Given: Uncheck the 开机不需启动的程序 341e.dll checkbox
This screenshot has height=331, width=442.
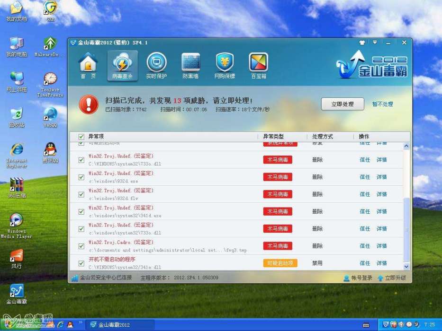Looking at the screenshot, I should (x=81, y=263).
